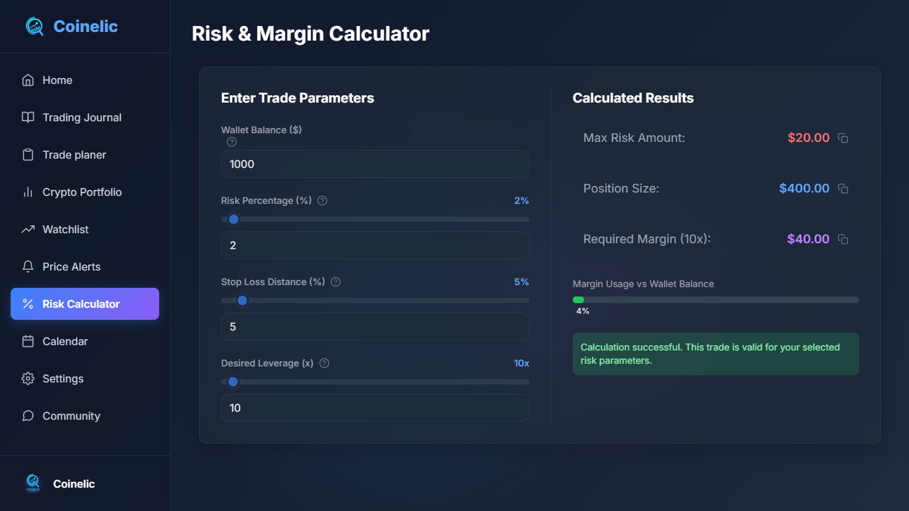Click the Watchlist trend-line icon
This screenshot has height=511, width=909.
click(27, 229)
